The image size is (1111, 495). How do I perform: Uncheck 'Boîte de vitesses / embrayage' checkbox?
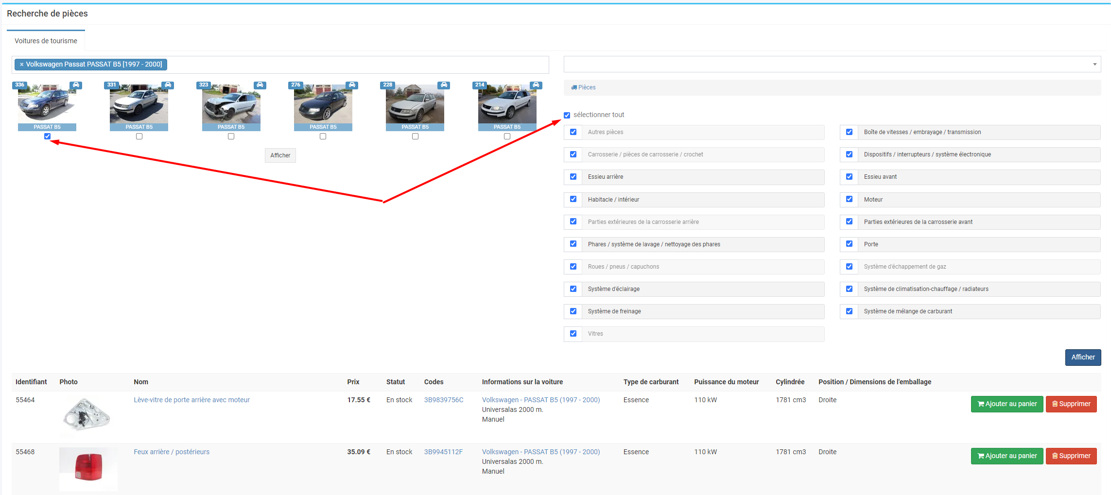click(x=849, y=132)
